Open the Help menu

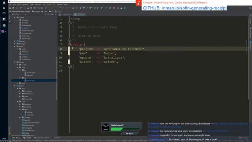tap(66, 4)
